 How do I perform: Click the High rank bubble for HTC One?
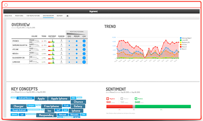[x=69, y=49]
